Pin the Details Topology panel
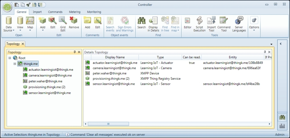This screenshot has width=290, height=138. click(x=265, y=52)
